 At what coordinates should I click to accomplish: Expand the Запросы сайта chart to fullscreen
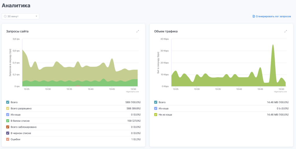coord(138,31)
